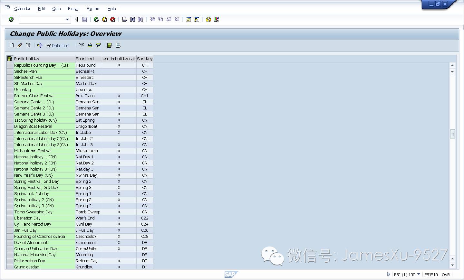Toggle row selector for Tomb Sweeping Day
Screen dimensions: 464x280
pos(10,212)
